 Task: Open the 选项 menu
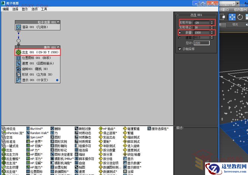34,9
